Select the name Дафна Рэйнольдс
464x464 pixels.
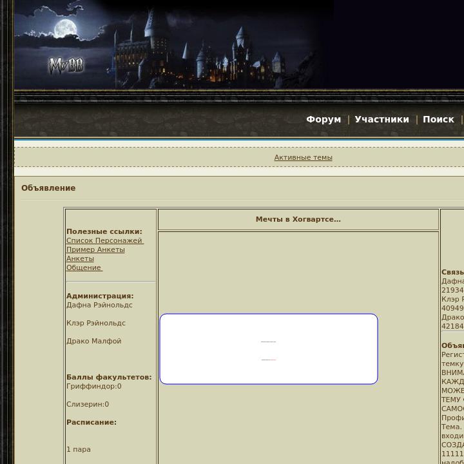99,305
